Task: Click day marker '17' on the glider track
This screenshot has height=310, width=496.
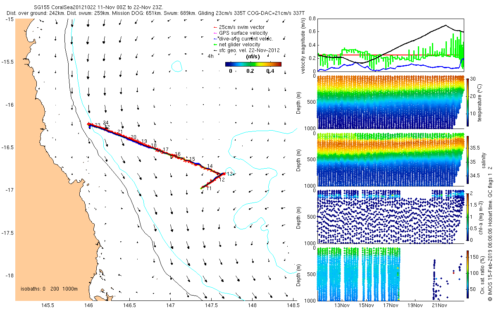Action: [x=166, y=149]
